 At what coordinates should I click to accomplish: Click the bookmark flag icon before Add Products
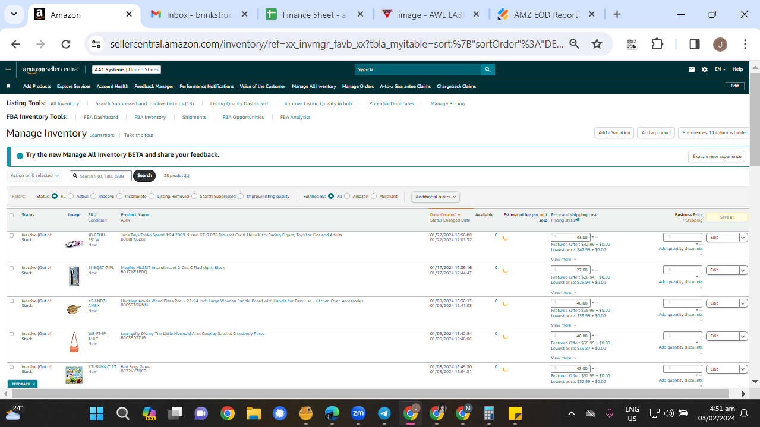click(x=8, y=86)
